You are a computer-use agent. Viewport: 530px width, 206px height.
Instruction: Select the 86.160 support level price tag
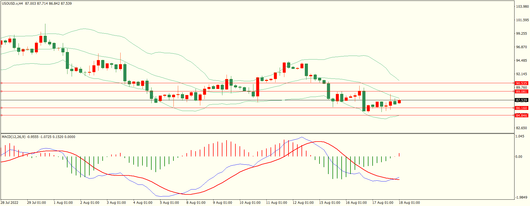(521, 108)
